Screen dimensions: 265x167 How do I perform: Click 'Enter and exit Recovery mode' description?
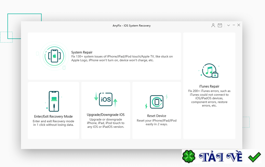click(53, 123)
